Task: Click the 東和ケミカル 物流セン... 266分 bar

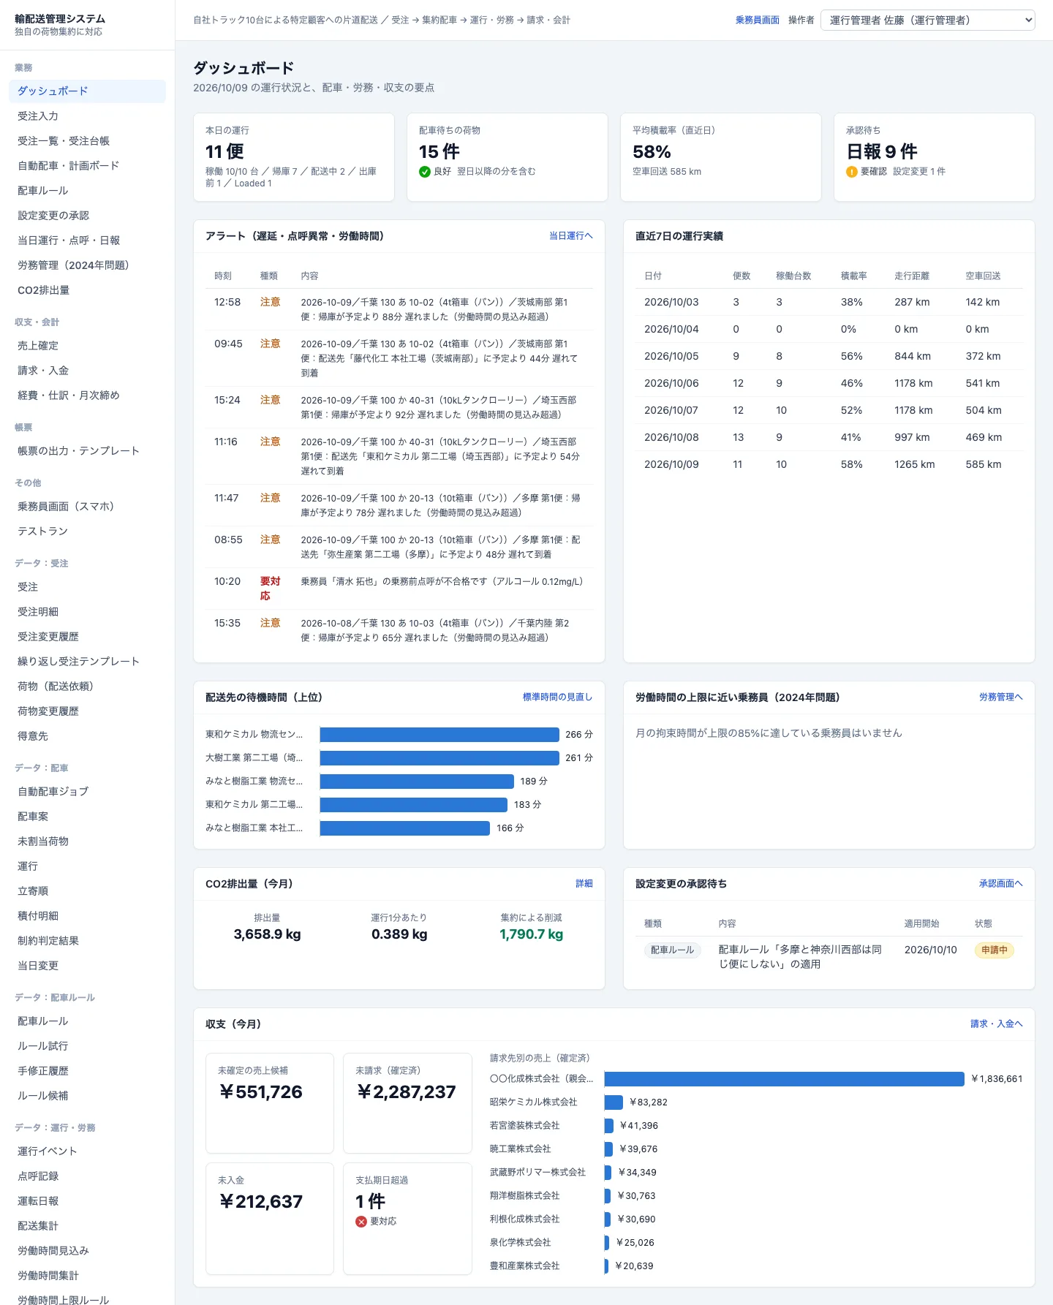Action: click(439, 735)
